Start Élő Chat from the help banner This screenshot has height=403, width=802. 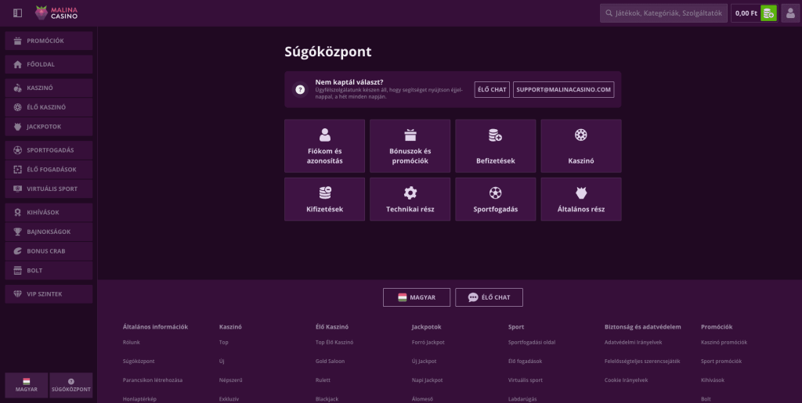click(x=492, y=89)
